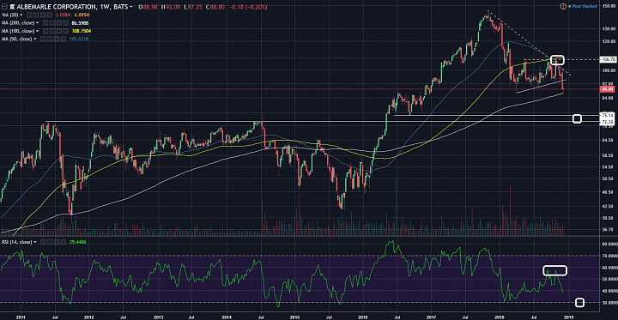The width and height of the screenshot is (618, 320).
Task: Click the 2016 label on time axis
Action: coord(363,316)
